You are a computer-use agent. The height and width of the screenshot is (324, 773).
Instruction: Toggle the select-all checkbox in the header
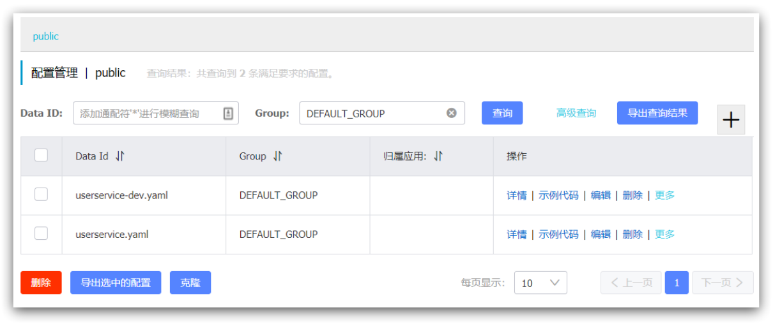(41, 155)
